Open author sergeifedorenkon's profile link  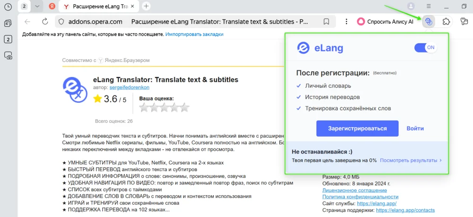click(x=130, y=87)
